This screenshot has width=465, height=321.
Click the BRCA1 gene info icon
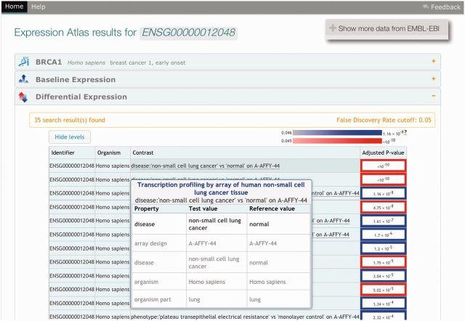24,62
